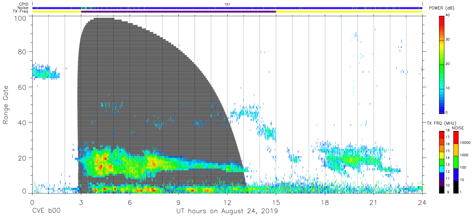The width and height of the screenshot is (475, 219).
Task: Click the NOISE level colorbar
Action: pos(455,162)
